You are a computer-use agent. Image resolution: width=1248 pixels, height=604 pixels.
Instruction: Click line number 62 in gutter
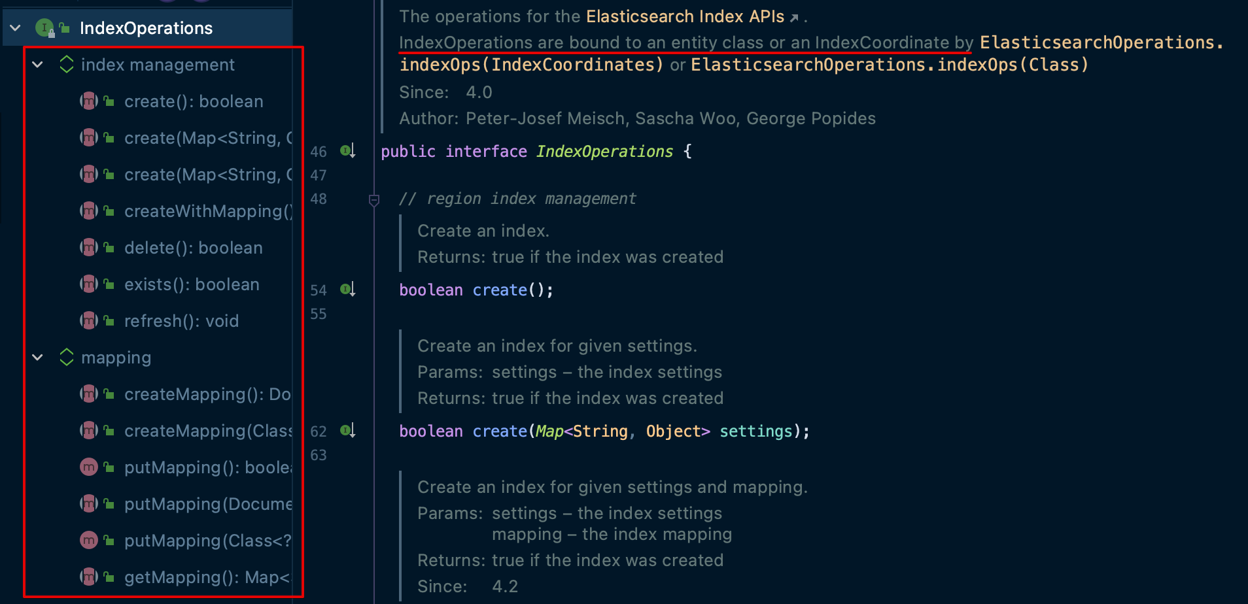pos(319,431)
